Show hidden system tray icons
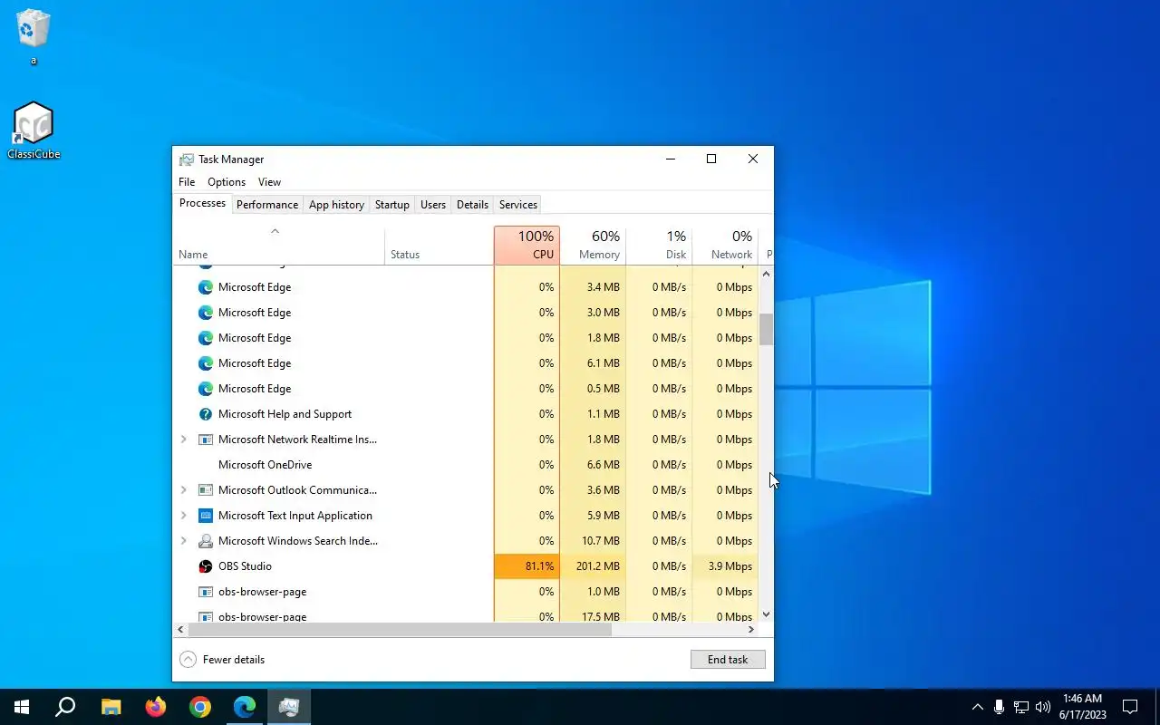 point(977,707)
